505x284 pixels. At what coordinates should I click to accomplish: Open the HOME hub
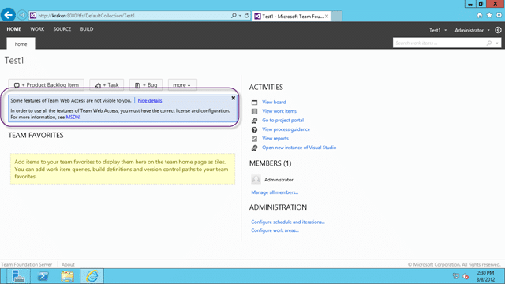(x=14, y=29)
